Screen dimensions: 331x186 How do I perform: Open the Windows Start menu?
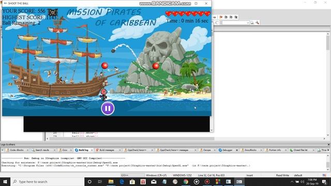pyautogui.click(x=5, y=181)
